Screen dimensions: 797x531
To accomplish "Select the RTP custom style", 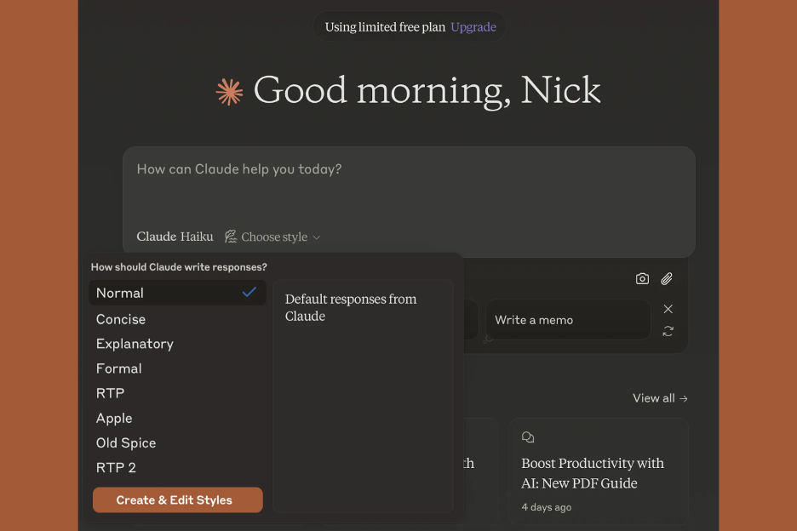I will 177,393.
